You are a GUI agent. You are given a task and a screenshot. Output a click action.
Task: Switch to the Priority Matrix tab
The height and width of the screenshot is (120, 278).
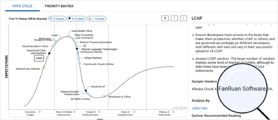tap(59, 6)
